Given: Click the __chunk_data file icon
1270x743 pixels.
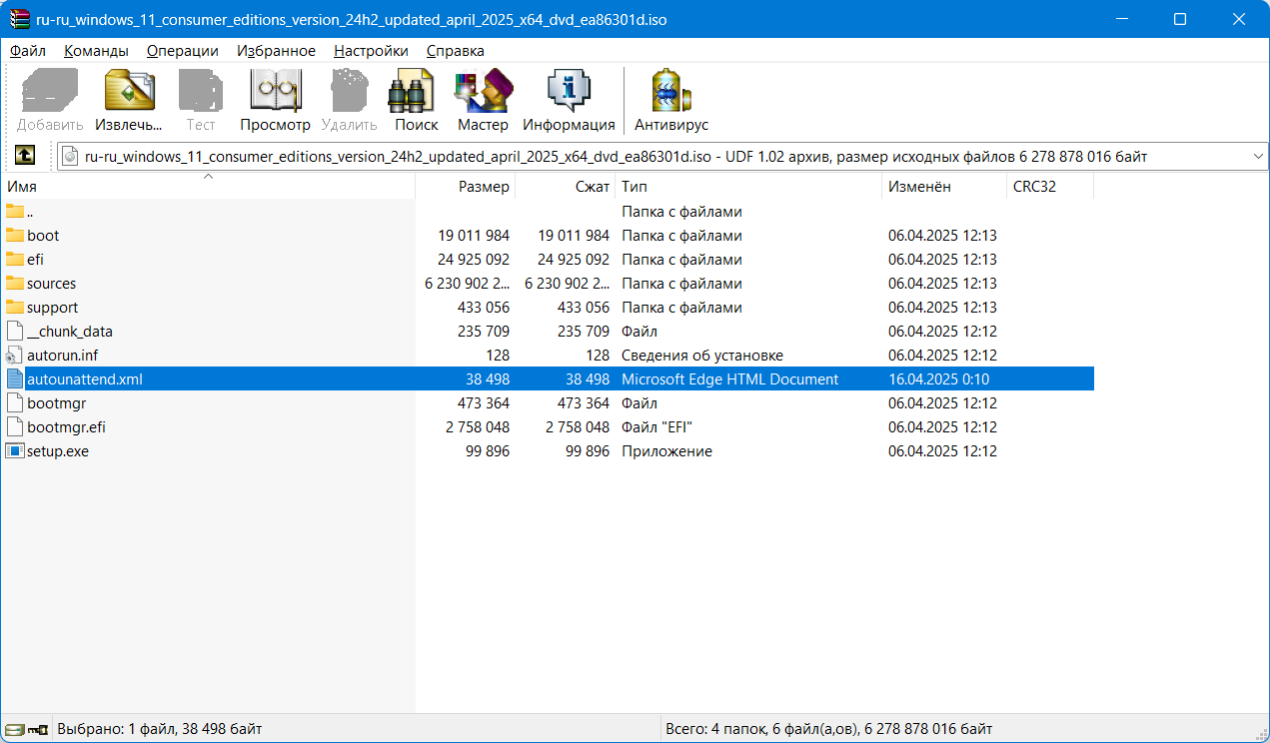Looking at the screenshot, I should (x=14, y=332).
